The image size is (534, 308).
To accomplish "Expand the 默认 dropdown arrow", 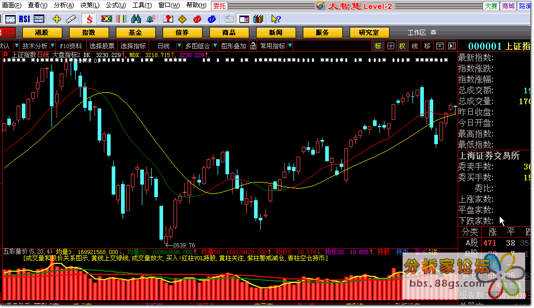I will 16,46.
